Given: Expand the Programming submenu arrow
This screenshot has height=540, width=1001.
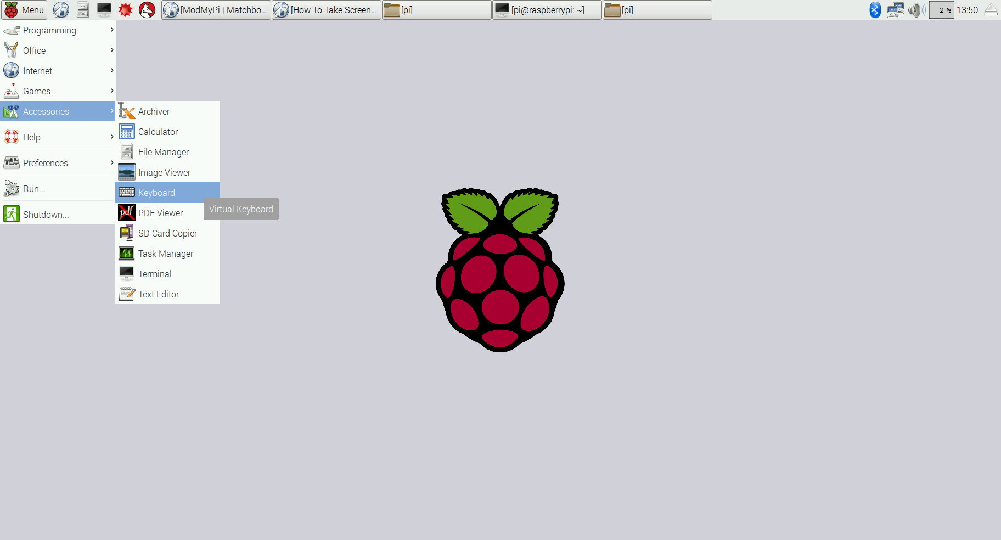Looking at the screenshot, I should tap(112, 30).
